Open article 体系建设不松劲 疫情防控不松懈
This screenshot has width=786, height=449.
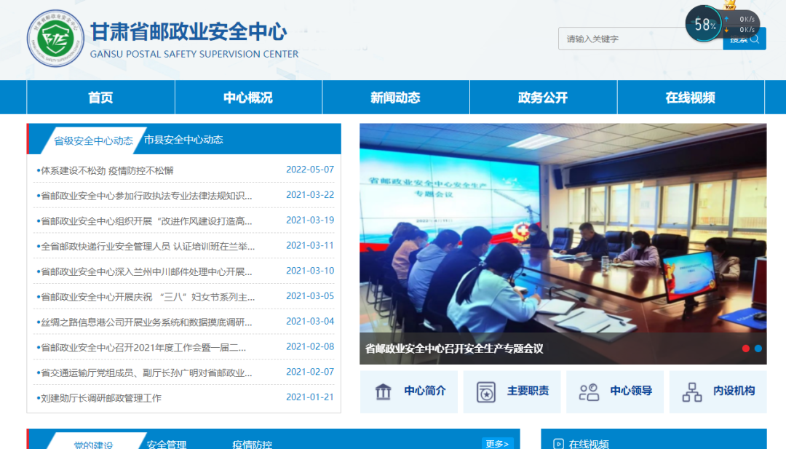point(107,170)
